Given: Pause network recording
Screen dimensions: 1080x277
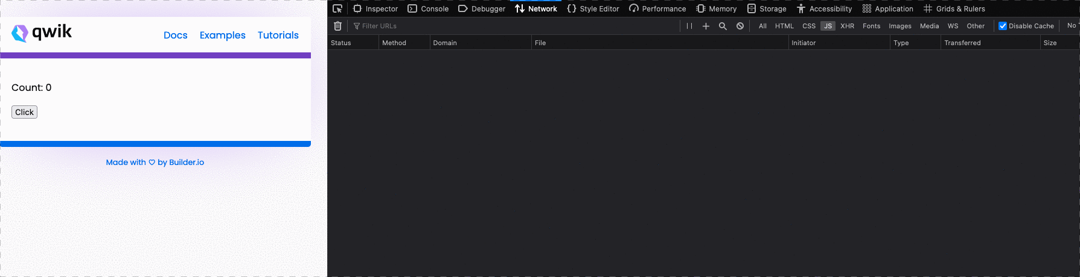Looking at the screenshot, I should pyautogui.click(x=689, y=26).
